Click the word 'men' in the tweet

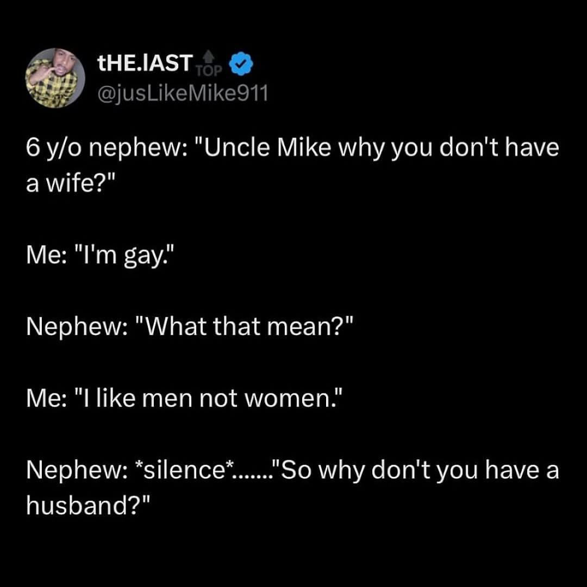coord(166,399)
